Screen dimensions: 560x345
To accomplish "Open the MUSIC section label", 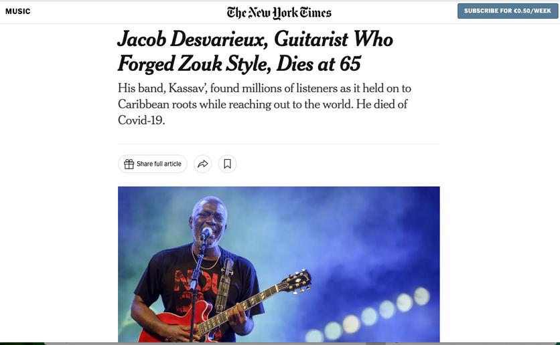I will 18,11.
